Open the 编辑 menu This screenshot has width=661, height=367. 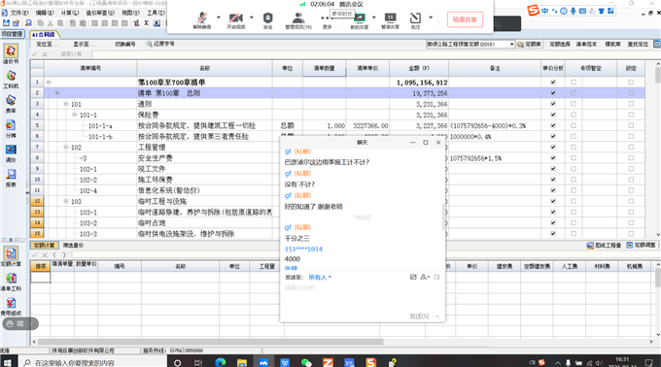coord(45,13)
